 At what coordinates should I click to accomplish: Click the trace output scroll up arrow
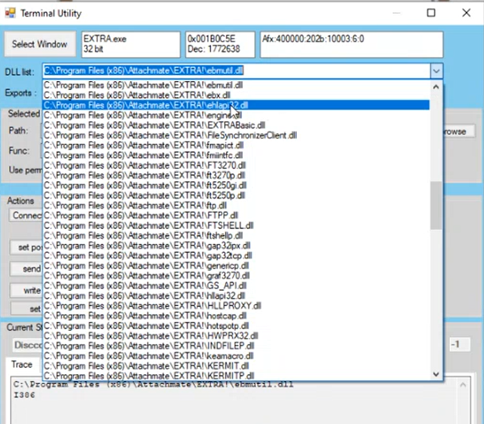coord(463,385)
